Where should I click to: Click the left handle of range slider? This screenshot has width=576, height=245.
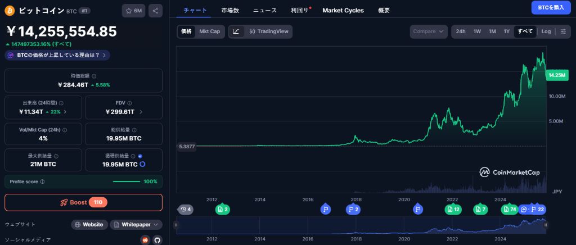(x=176, y=225)
